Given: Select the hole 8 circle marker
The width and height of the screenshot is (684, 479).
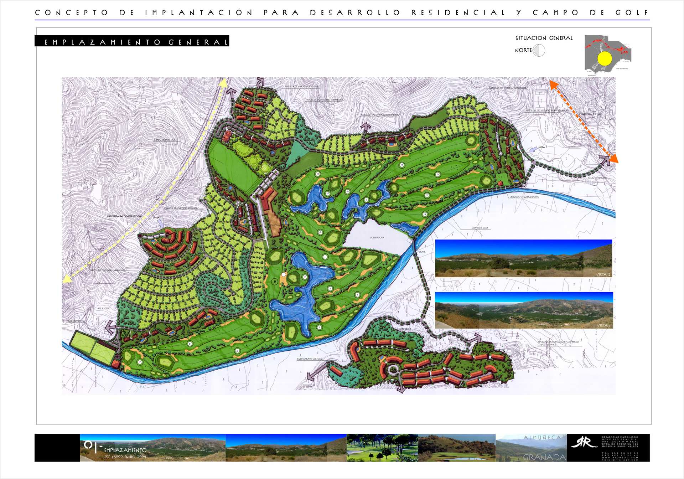Looking at the screenshot, I should tap(190, 344).
